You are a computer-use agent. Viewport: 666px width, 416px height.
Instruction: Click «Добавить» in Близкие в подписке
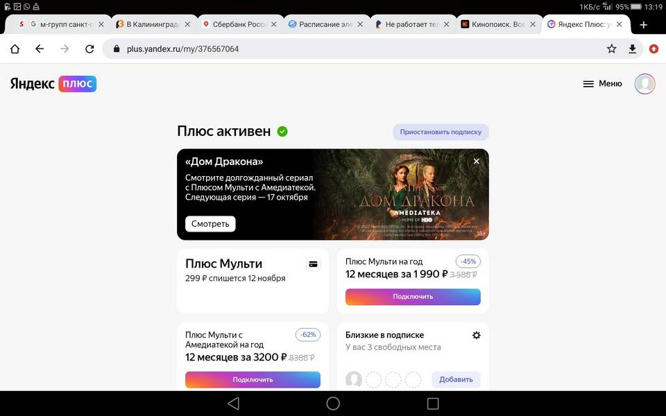(456, 379)
